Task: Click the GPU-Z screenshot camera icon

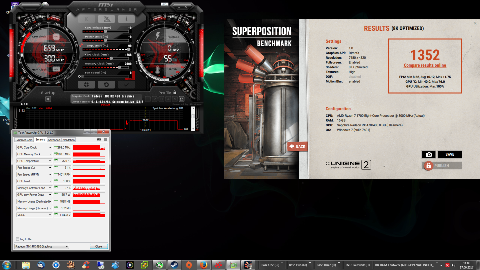Action: point(99,139)
